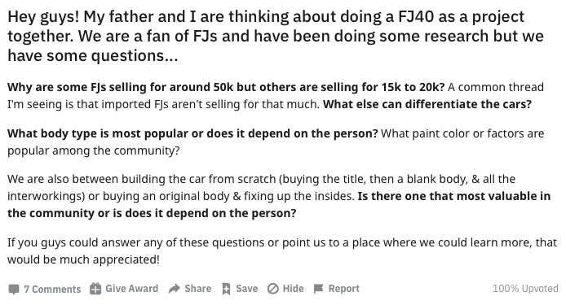The width and height of the screenshot is (566, 305).
Task: Click bold 'What body type is most popular' sentence
Action: coord(192,133)
